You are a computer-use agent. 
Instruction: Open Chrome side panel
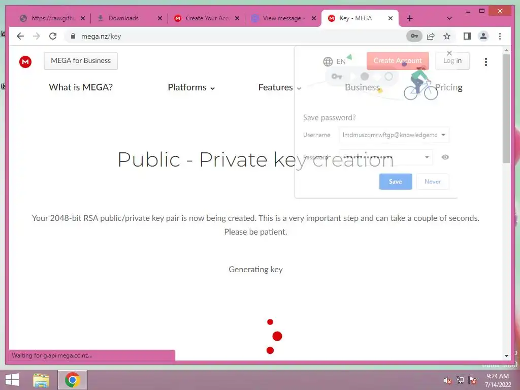467,36
